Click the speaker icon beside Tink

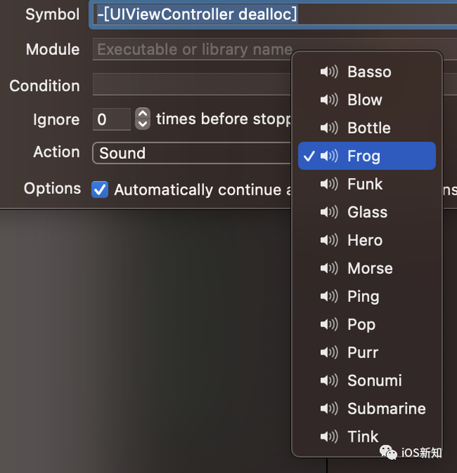coord(329,437)
